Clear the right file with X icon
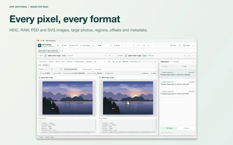 click(193, 56)
